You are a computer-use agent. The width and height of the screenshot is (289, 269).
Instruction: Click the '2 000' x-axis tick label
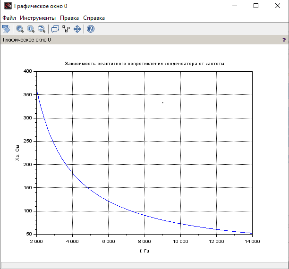(36, 241)
